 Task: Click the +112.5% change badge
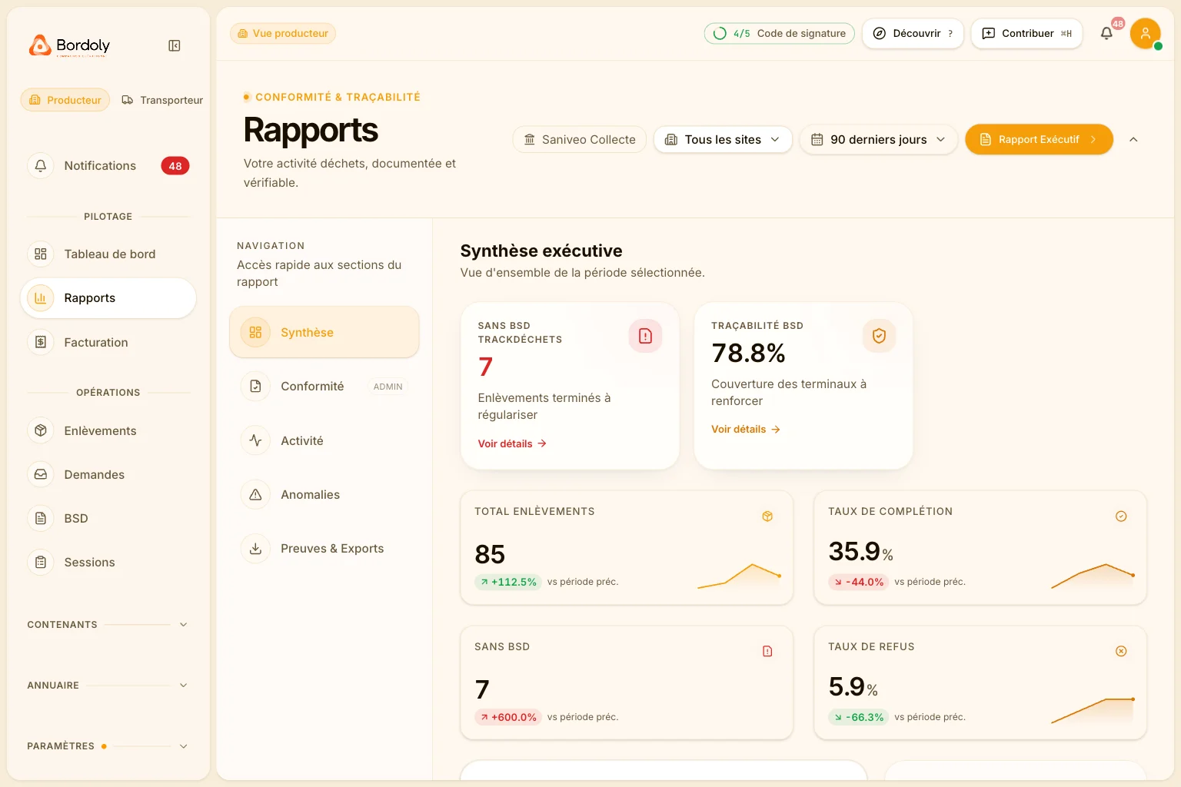point(508,582)
